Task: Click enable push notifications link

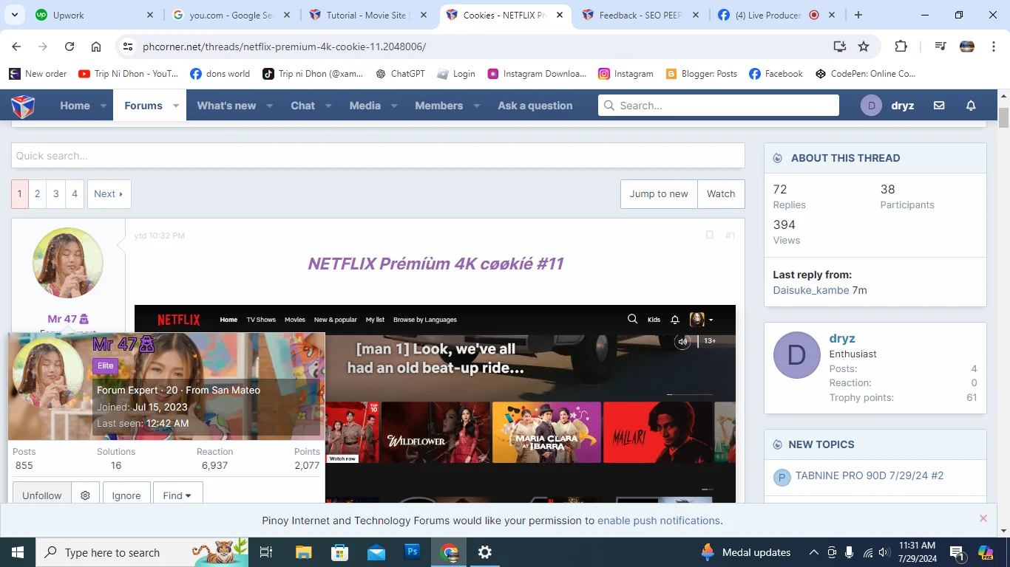Action: point(659,520)
